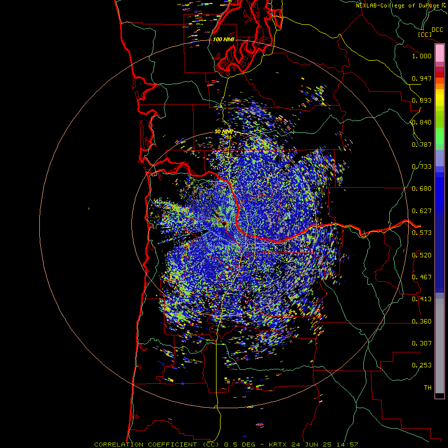
Task: Click the 0.467 color scale value
Action: point(422,277)
